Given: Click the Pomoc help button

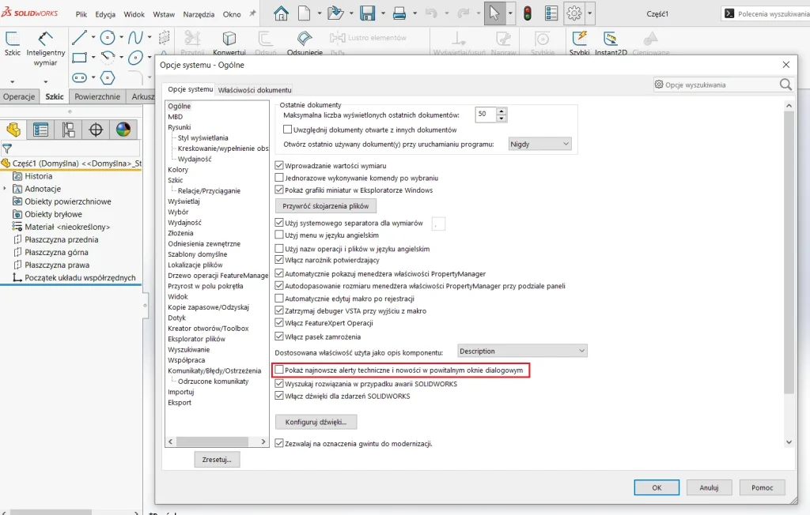Looking at the screenshot, I should click(x=762, y=487).
